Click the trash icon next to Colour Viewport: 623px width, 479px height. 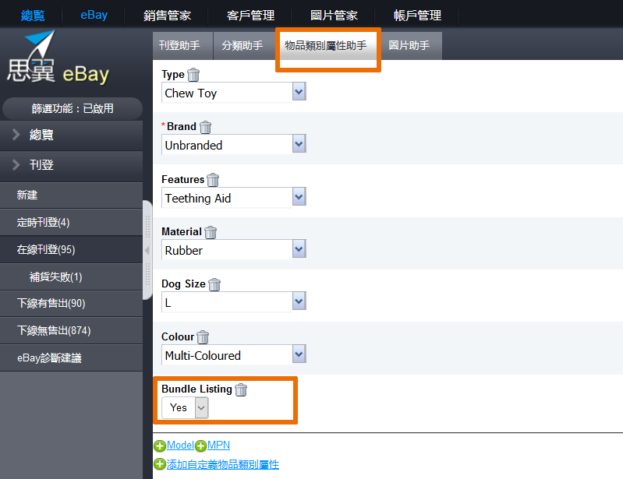(203, 337)
